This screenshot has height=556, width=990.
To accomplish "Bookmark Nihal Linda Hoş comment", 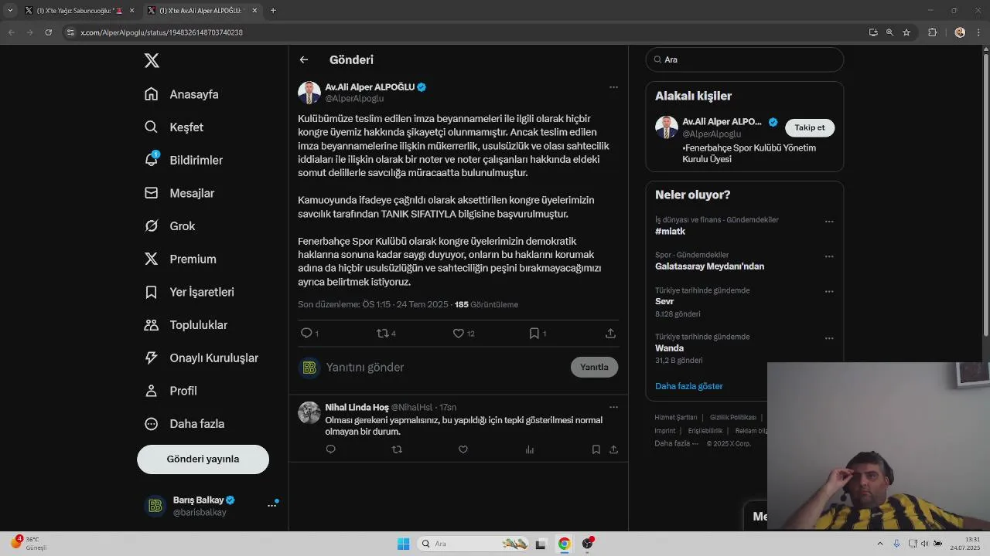I will [596, 449].
